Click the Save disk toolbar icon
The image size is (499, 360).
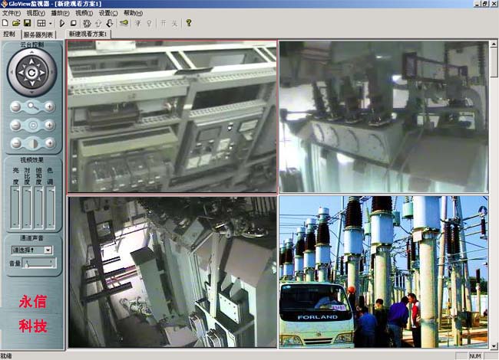[x=27, y=24]
